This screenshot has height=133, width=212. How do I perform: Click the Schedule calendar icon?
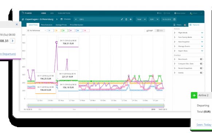pyautogui.click(x=62, y=19)
